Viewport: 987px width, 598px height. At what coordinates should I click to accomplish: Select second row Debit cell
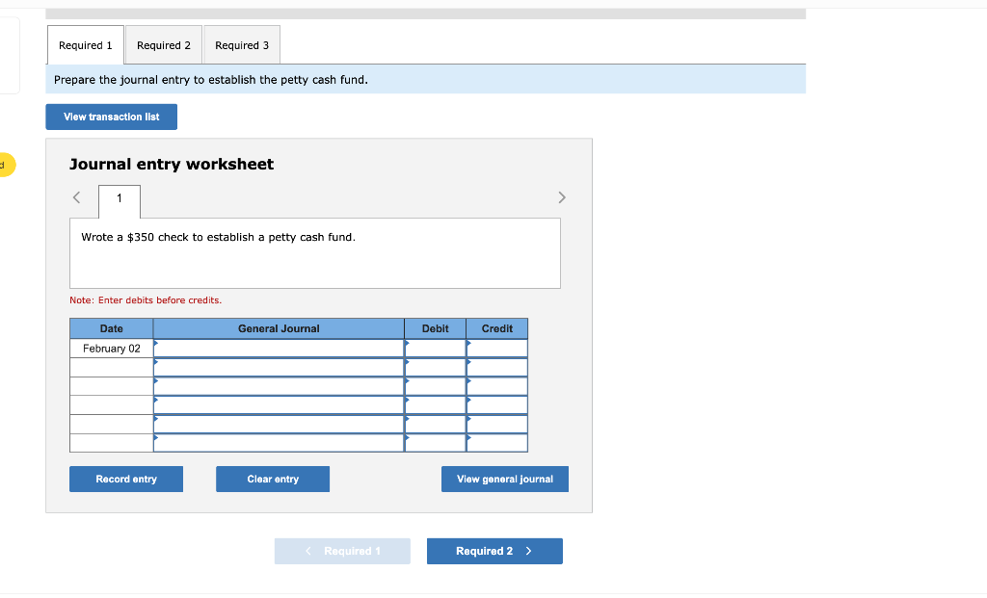coord(435,367)
